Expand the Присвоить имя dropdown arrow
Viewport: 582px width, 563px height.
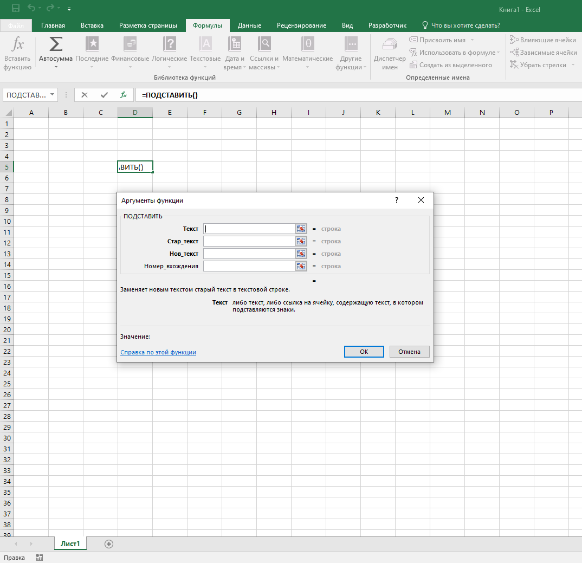[472, 40]
